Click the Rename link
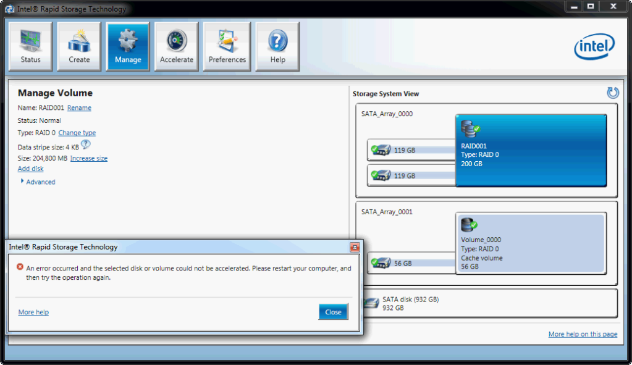Image resolution: width=632 pixels, height=365 pixels. pyautogui.click(x=79, y=108)
